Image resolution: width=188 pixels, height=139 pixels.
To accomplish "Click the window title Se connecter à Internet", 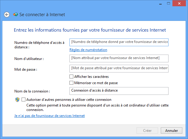I will pyautogui.click(x=42, y=15).
